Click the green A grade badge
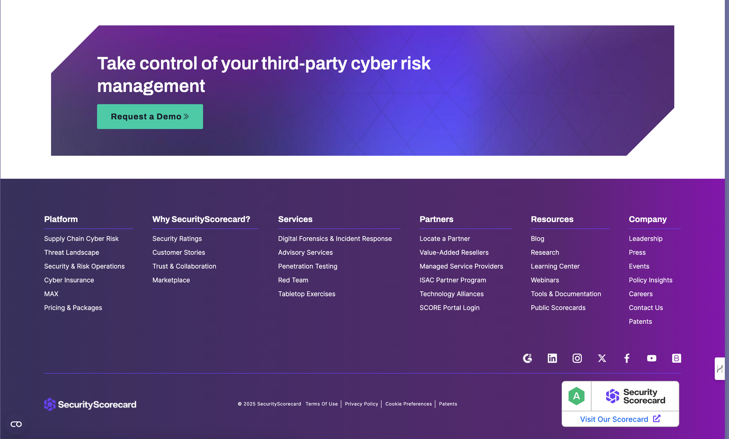The width and height of the screenshot is (729, 439). point(577,396)
